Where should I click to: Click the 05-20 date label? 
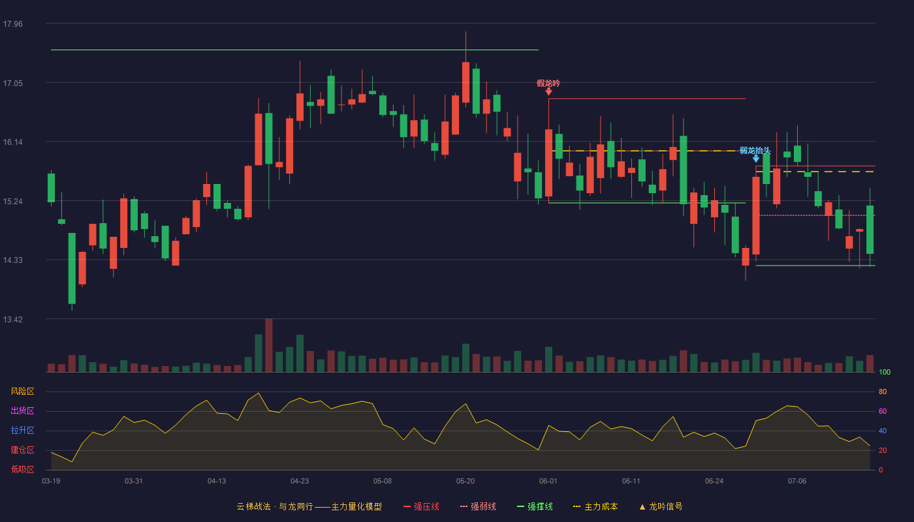point(465,481)
